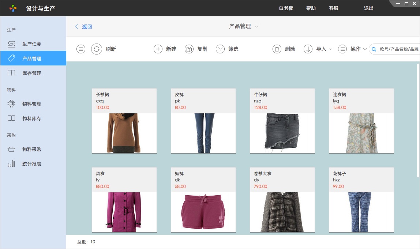Select 生产任务 in the sidebar

coord(31,44)
